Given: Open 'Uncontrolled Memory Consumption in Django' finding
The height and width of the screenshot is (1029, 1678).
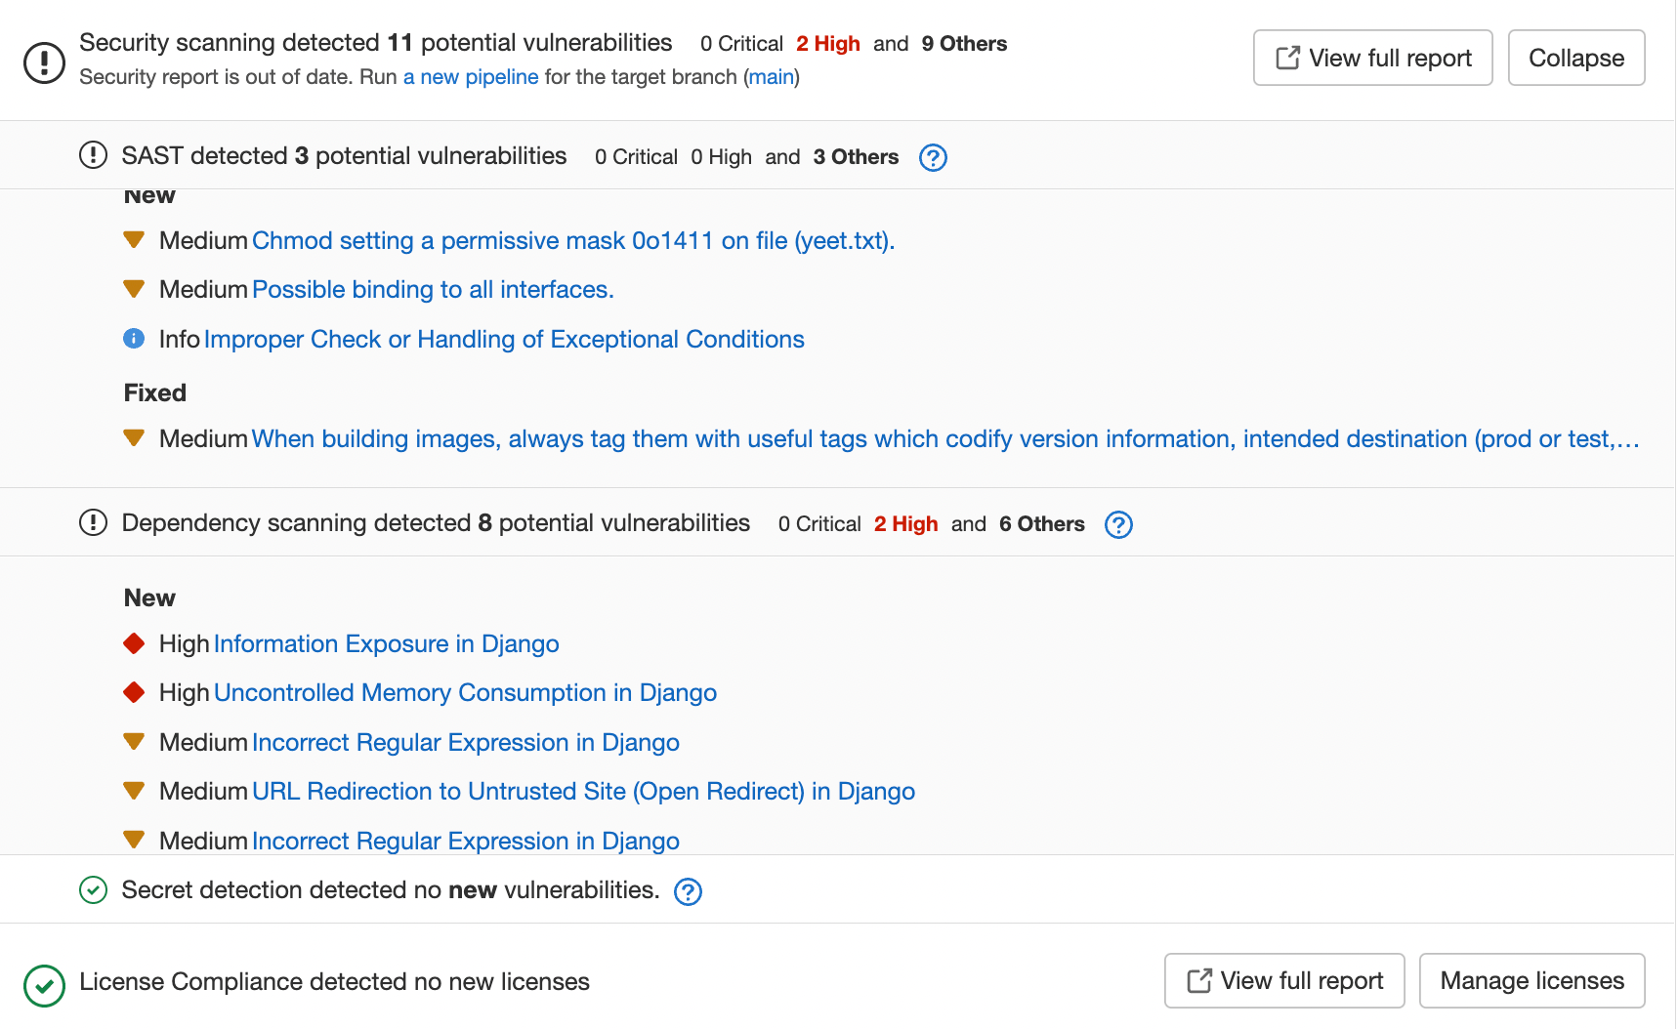Looking at the screenshot, I should [x=466, y=692].
